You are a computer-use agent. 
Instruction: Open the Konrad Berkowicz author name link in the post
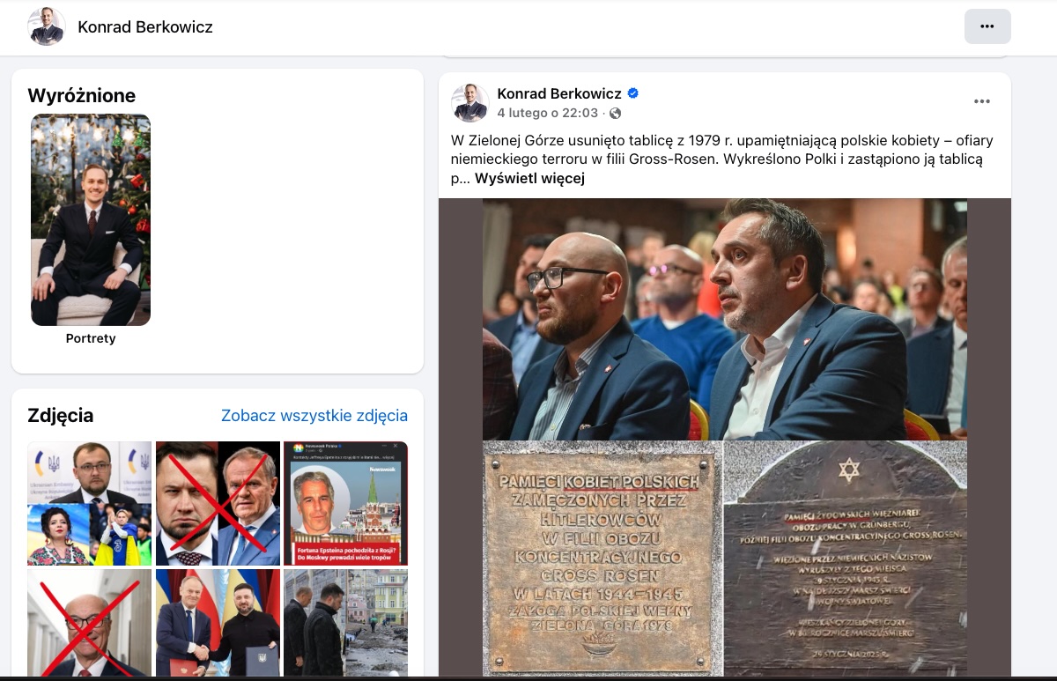coord(559,93)
